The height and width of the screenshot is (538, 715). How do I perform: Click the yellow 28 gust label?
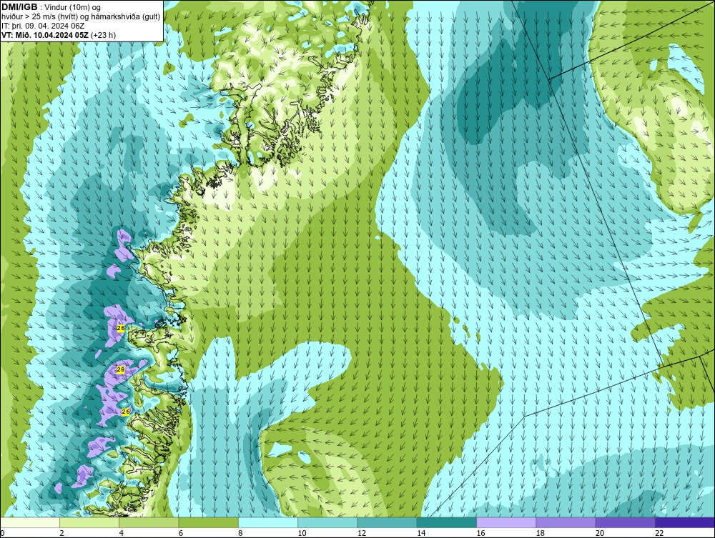click(121, 369)
